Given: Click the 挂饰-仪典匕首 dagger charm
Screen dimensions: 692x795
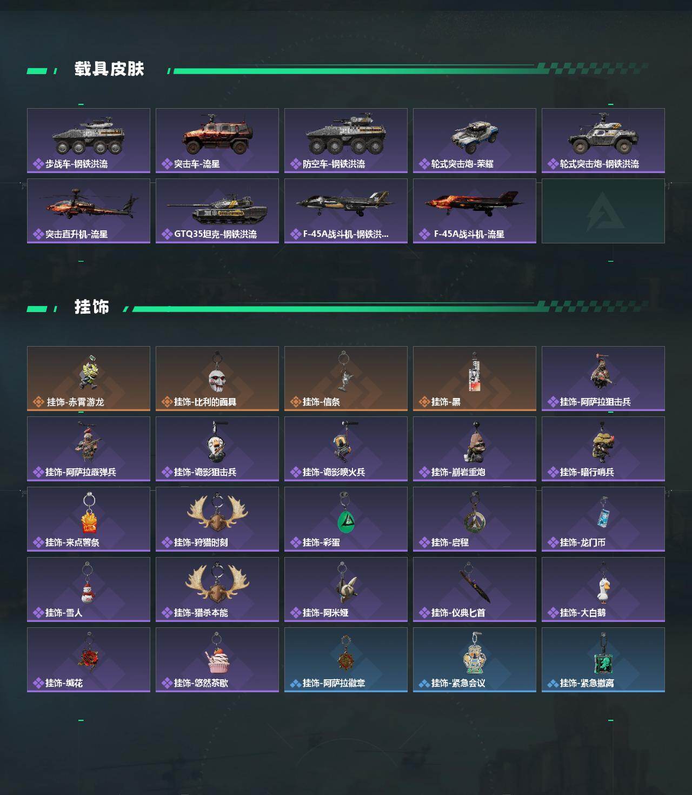Looking at the screenshot, I should [475, 589].
